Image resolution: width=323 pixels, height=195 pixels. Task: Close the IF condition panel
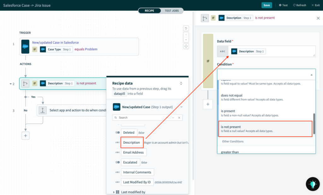pos(318,18)
